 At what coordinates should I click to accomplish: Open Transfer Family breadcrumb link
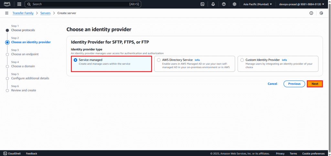(x=23, y=13)
